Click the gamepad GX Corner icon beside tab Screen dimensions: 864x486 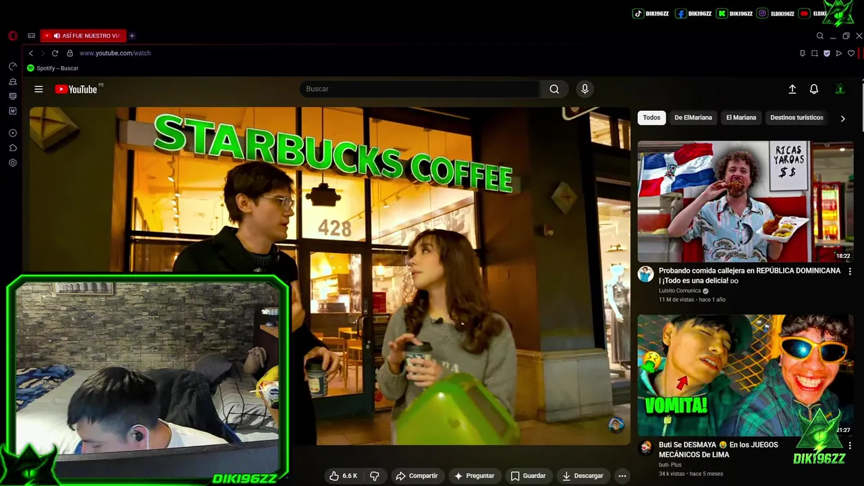point(31,36)
